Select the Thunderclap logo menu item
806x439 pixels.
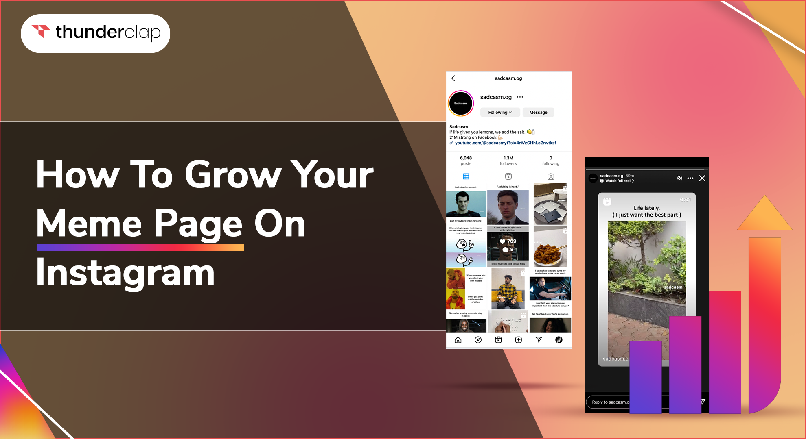(x=99, y=34)
